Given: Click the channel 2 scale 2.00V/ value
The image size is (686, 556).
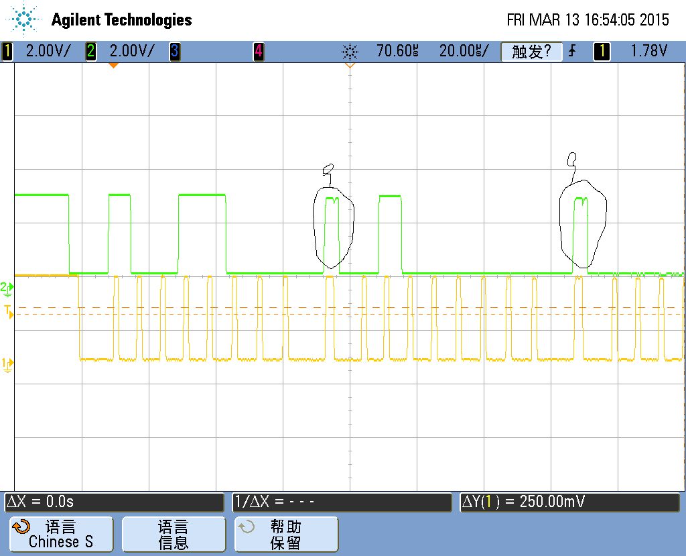Looking at the screenshot, I should 132,51.
